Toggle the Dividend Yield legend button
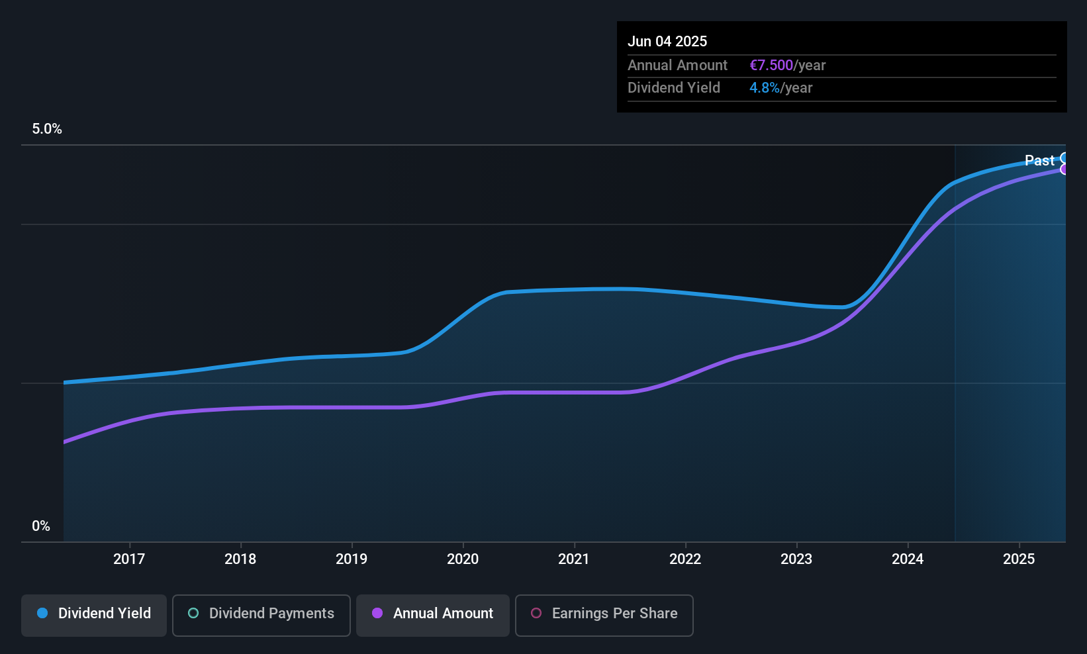The image size is (1087, 654). [94, 615]
